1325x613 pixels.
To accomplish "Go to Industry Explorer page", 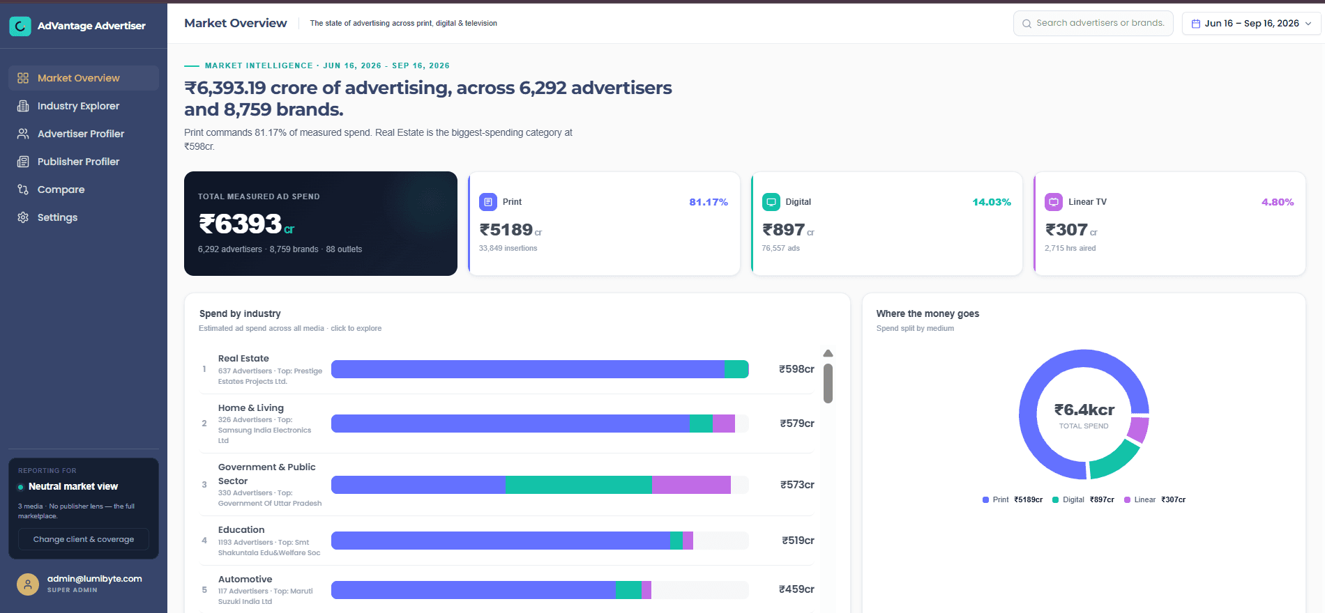I will [84, 106].
